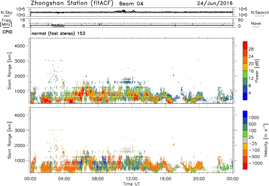The image size is (269, 186).
Task: Select the N.Sky legend label
Action: pos(6,12)
